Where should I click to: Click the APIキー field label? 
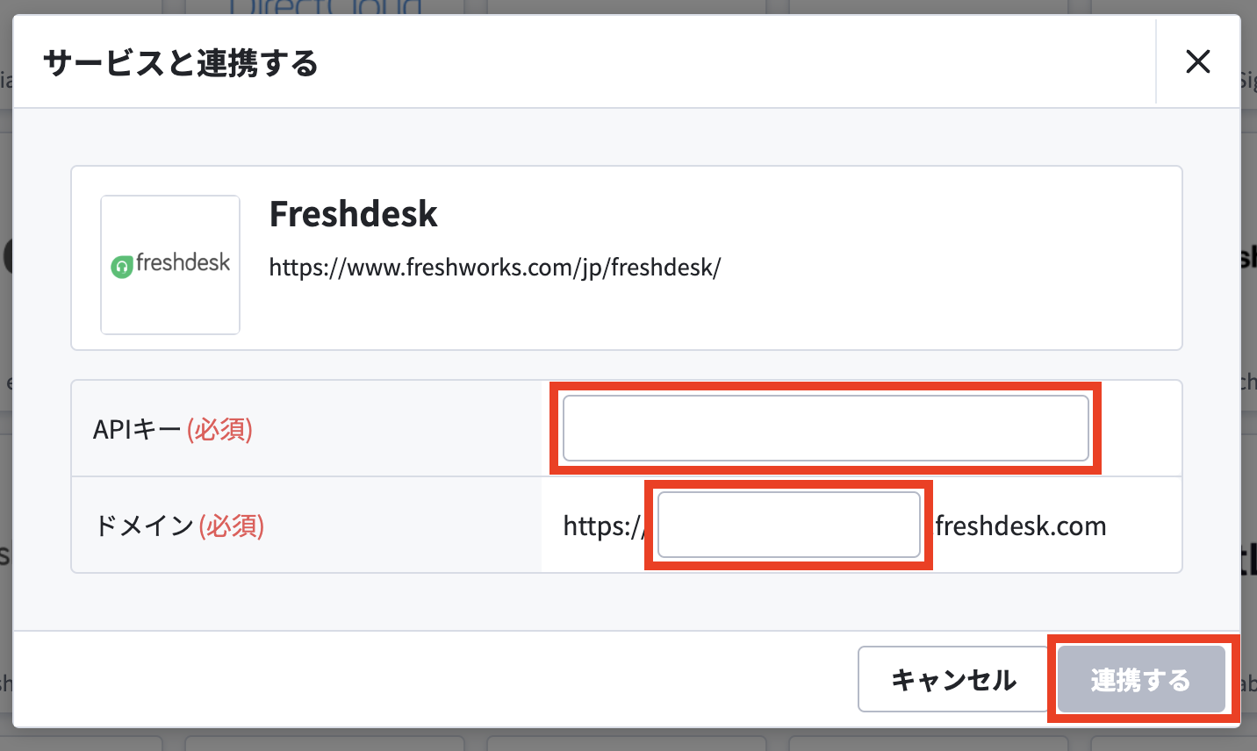click(x=137, y=429)
